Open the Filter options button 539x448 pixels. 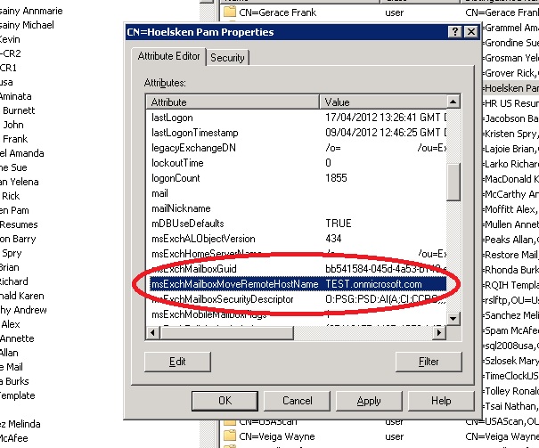pyautogui.click(x=429, y=362)
